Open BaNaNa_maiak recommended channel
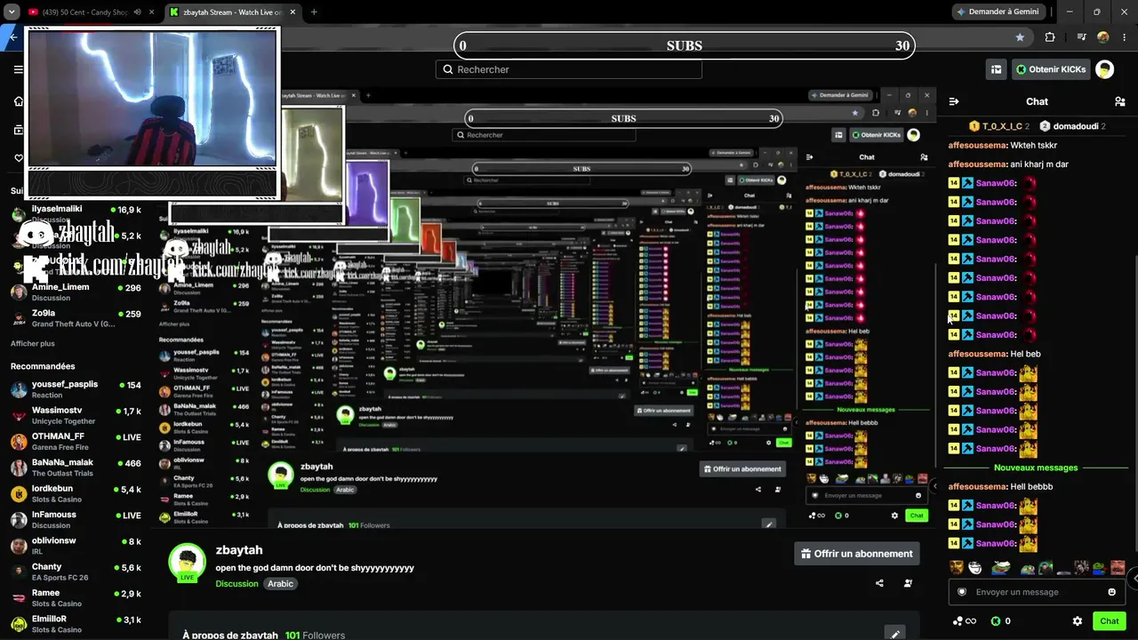The image size is (1138, 640). click(x=76, y=468)
